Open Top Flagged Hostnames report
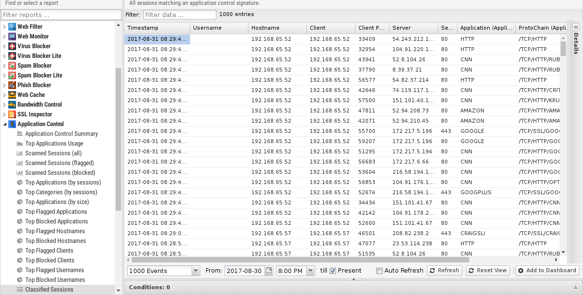Viewport: 583px width, 295px height. tap(55, 231)
